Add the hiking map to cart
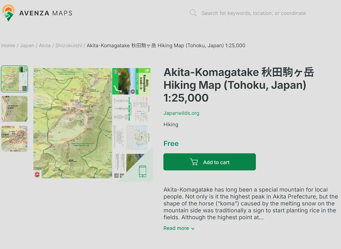Screen dimensions: 341x249 (x=210, y=162)
